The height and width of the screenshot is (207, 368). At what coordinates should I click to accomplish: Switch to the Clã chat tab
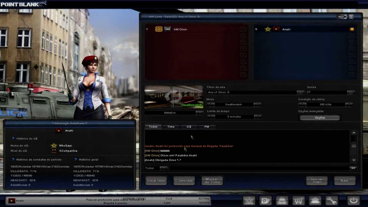pos(189,126)
